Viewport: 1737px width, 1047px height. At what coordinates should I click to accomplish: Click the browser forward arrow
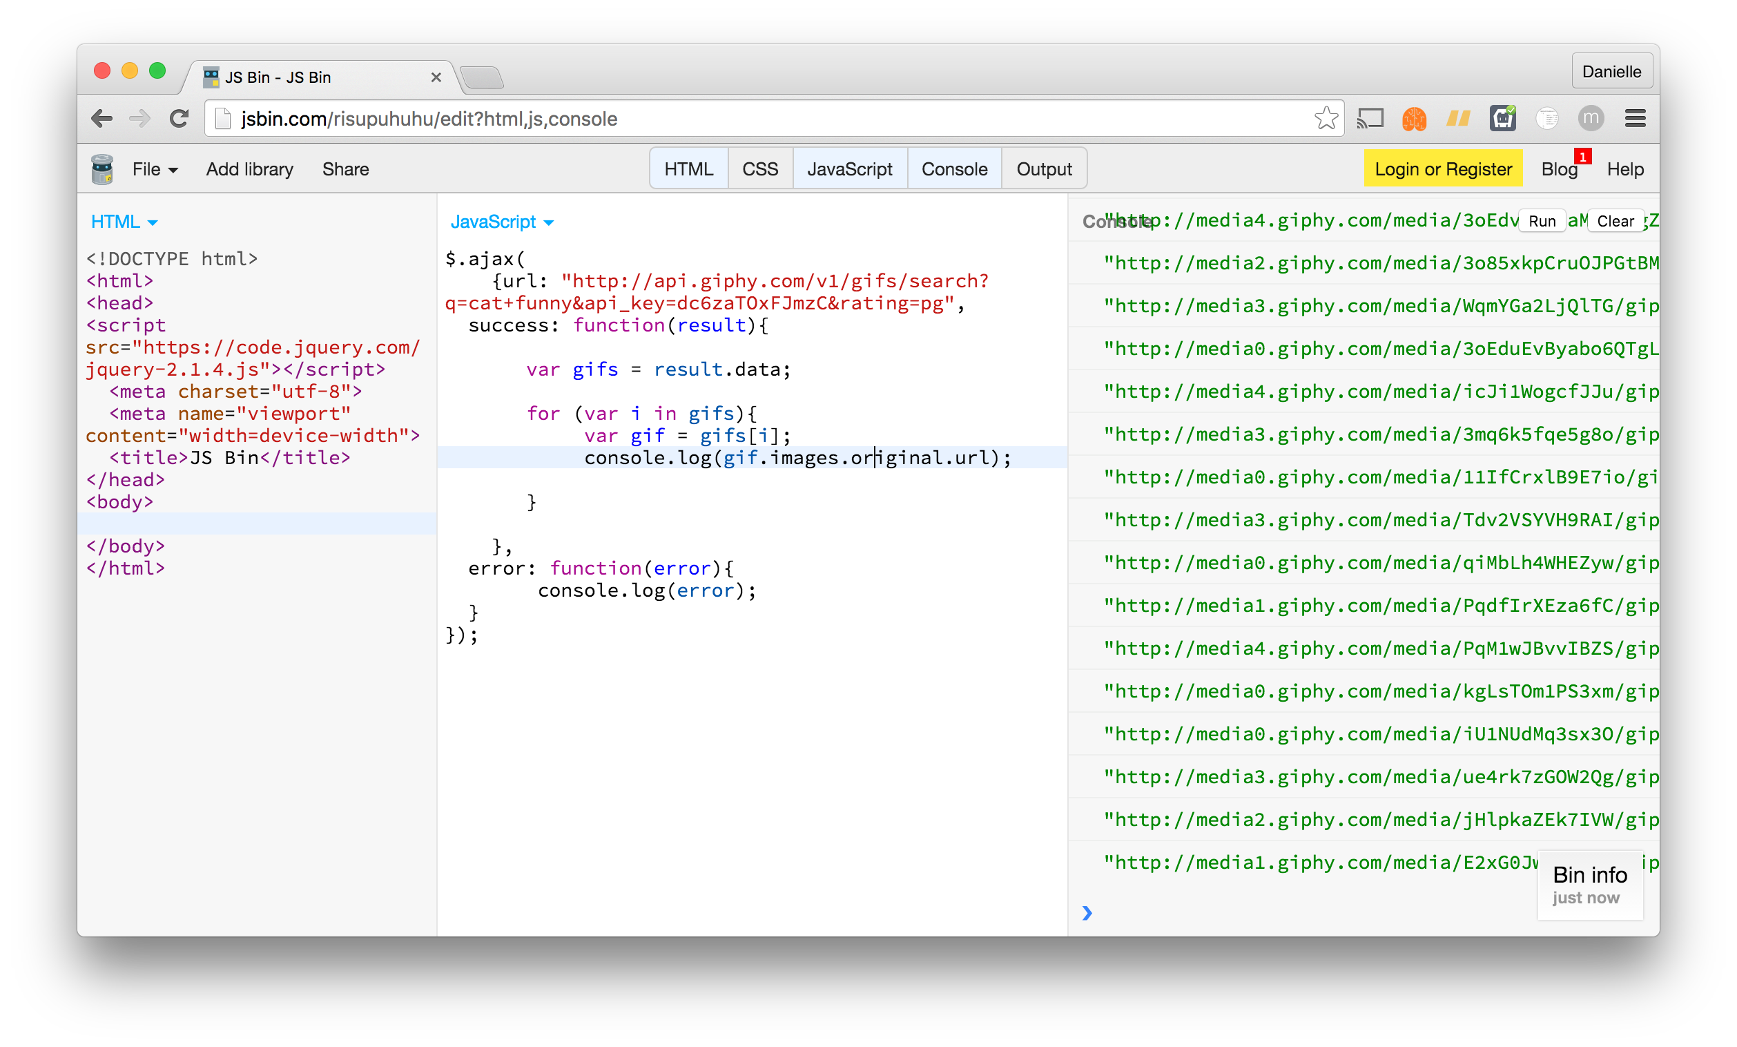[139, 119]
